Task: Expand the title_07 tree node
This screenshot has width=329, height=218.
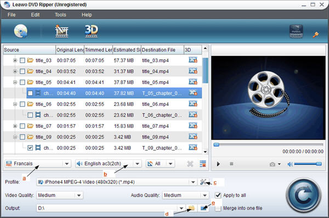Action: [15, 126]
